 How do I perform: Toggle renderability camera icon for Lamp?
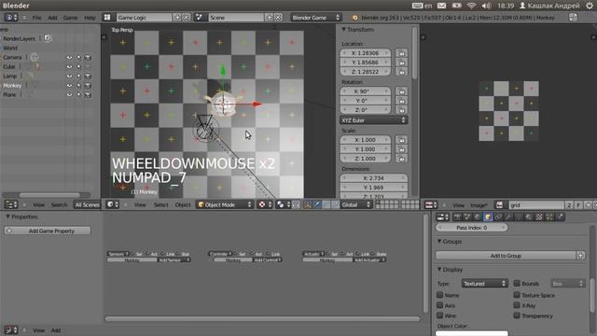coord(88,77)
